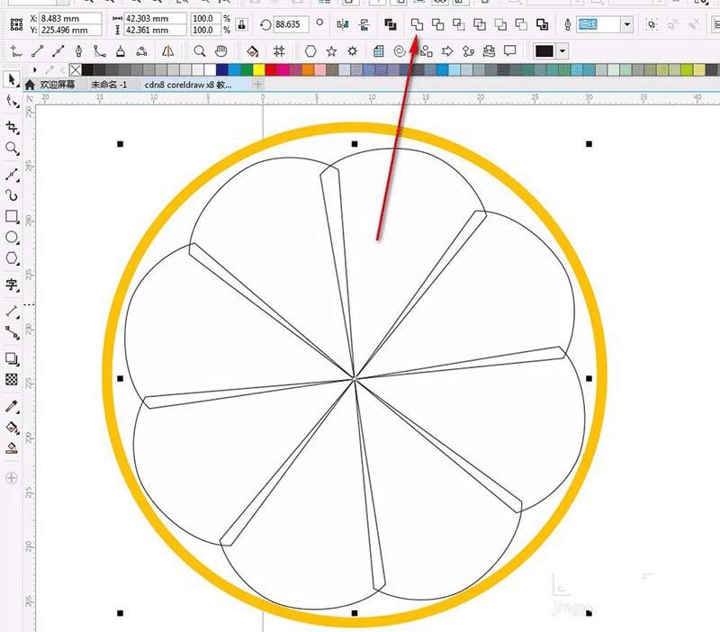Viewport: 720px width, 632px height.
Task: Switch to the 未命名 -1 document tab
Action: point(108,85)
